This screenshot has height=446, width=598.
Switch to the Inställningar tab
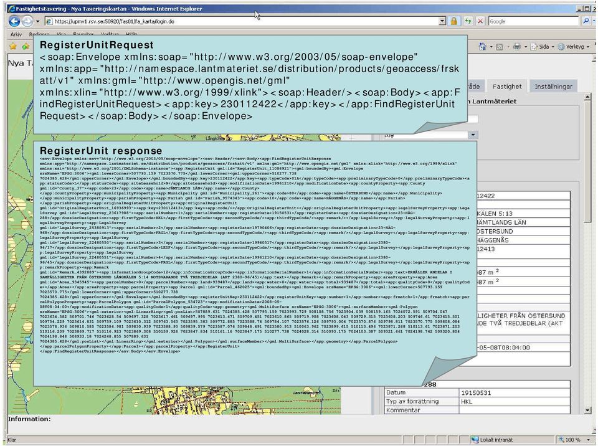[553, 87]
